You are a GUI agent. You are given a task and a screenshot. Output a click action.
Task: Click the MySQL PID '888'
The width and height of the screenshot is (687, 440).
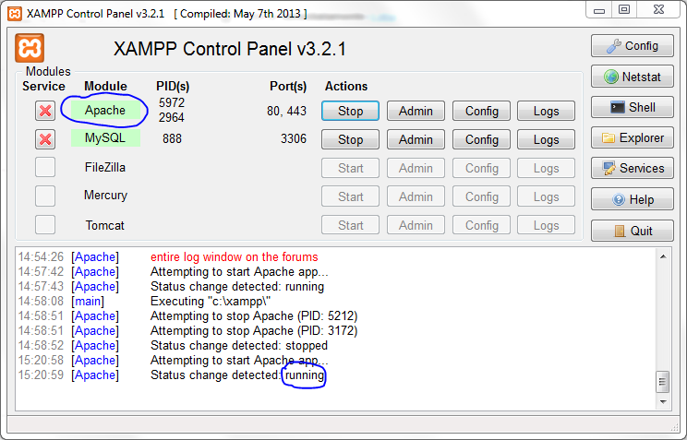pyautogui.click(x=172, y=138)
